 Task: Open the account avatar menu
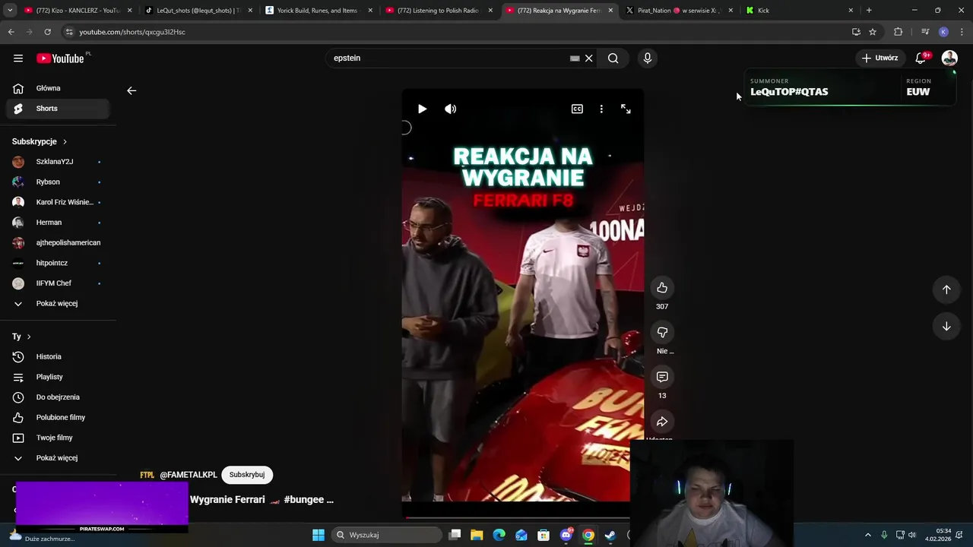949,58
